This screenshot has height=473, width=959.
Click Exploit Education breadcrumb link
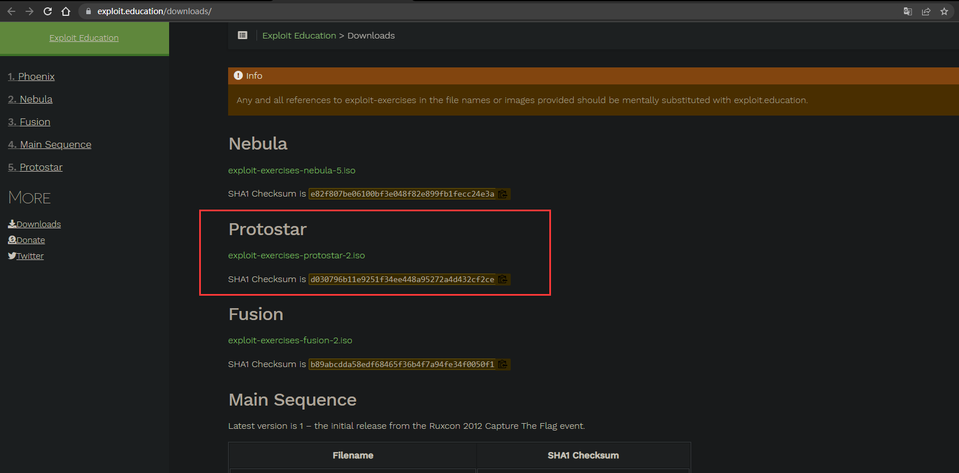(299, 35)
